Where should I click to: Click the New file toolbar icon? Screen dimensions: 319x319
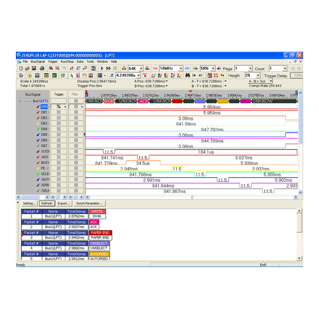click(x=21, y=69)
